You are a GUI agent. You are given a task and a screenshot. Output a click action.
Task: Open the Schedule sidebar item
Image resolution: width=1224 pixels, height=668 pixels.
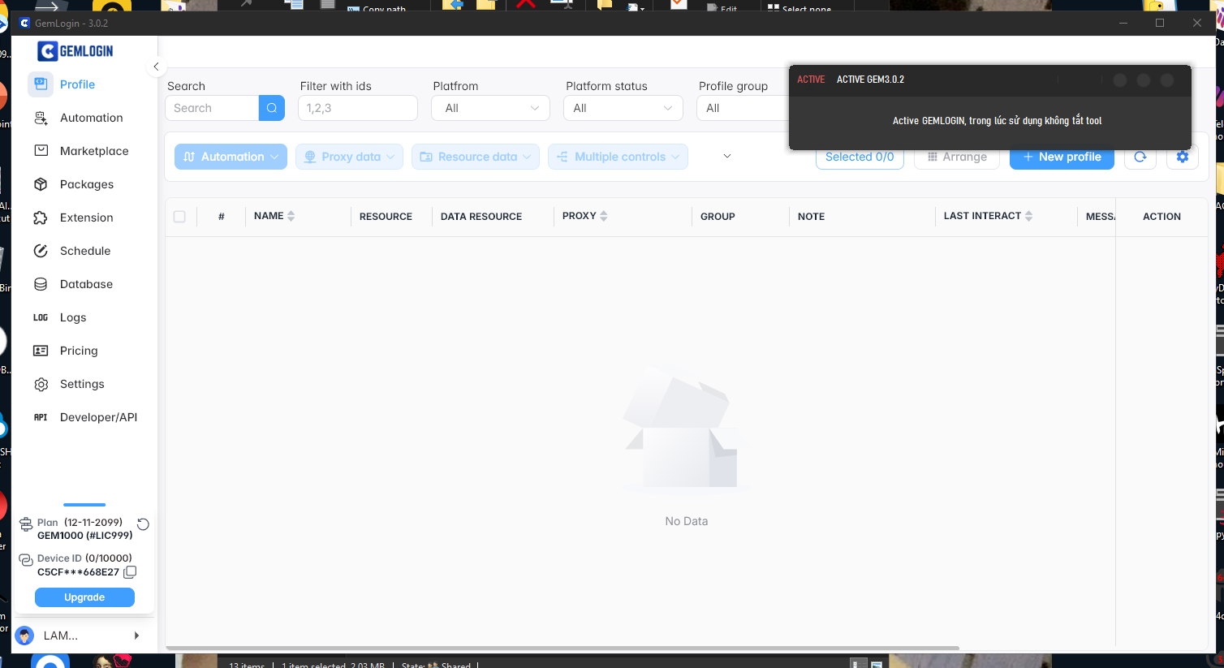click(85, 251)
